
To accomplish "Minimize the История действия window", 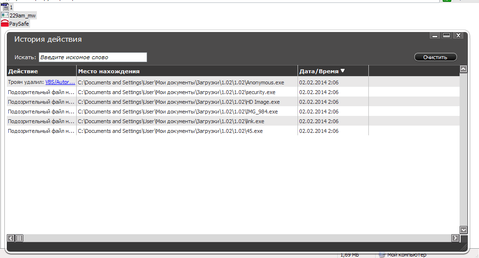I will (435, 36).
